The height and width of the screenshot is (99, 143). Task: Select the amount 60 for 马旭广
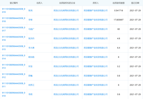(119, 29)
